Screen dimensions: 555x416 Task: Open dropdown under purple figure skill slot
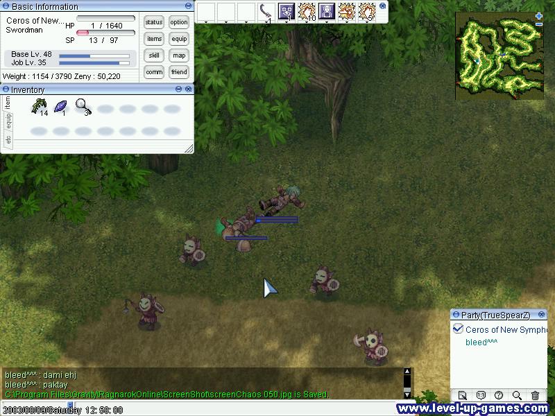click(x=327, y=22)
